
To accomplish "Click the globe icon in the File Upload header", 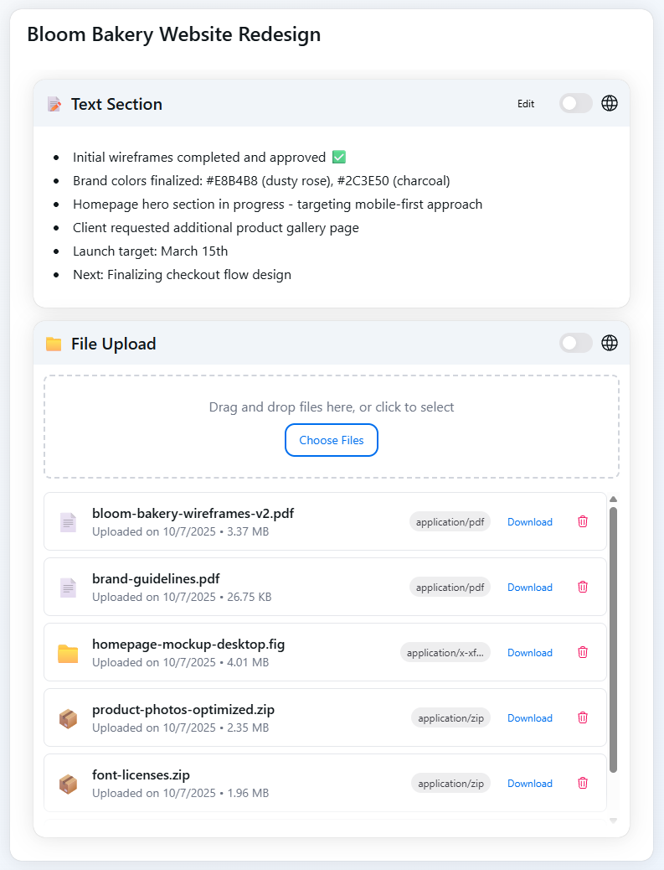I will (609, 343).
